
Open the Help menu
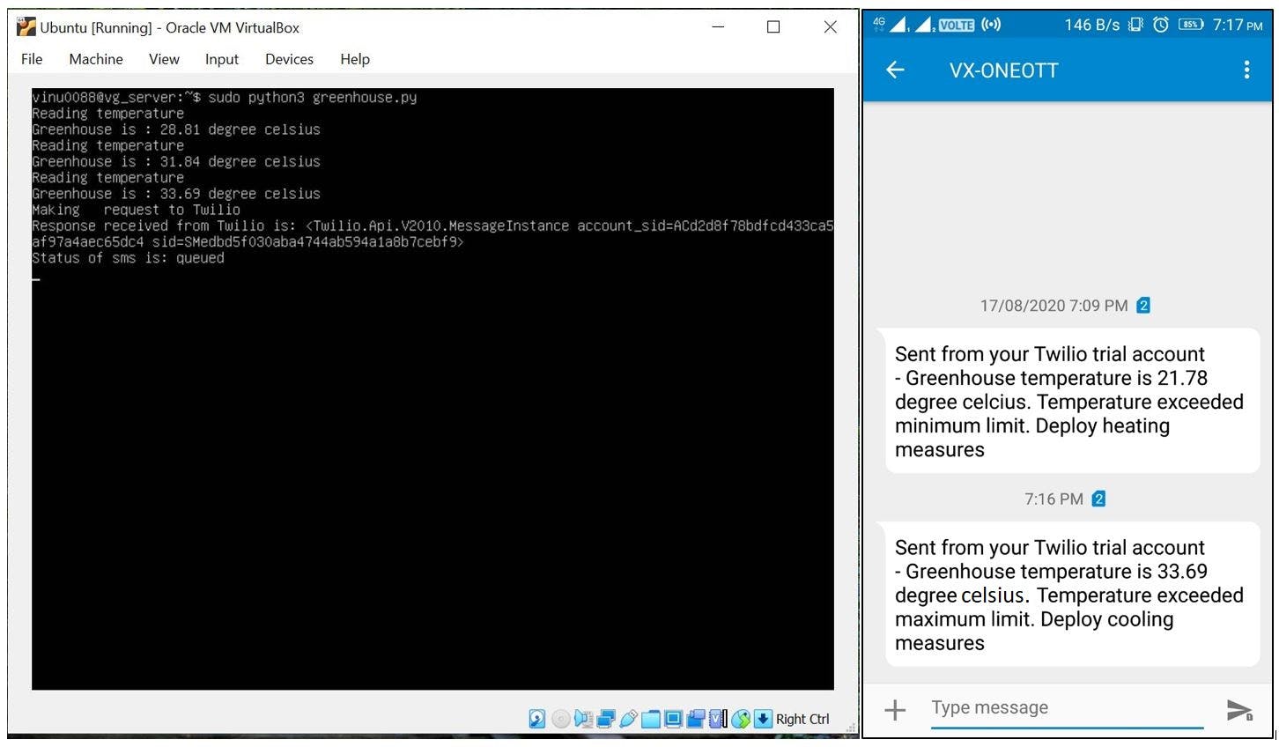pyautogui.click(x=355, y=59)
